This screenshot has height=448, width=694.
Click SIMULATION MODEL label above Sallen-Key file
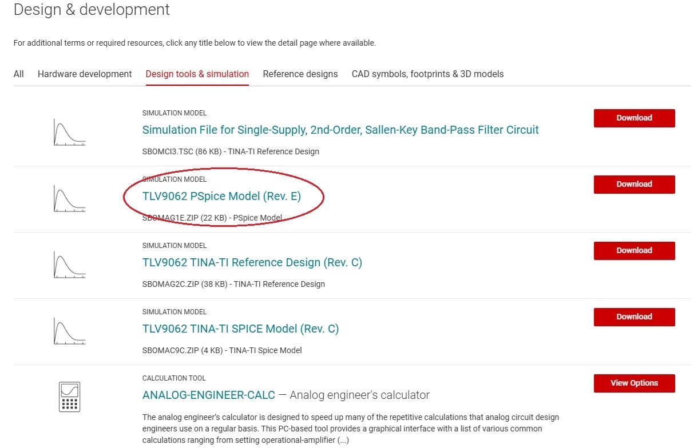coord(175,113)
